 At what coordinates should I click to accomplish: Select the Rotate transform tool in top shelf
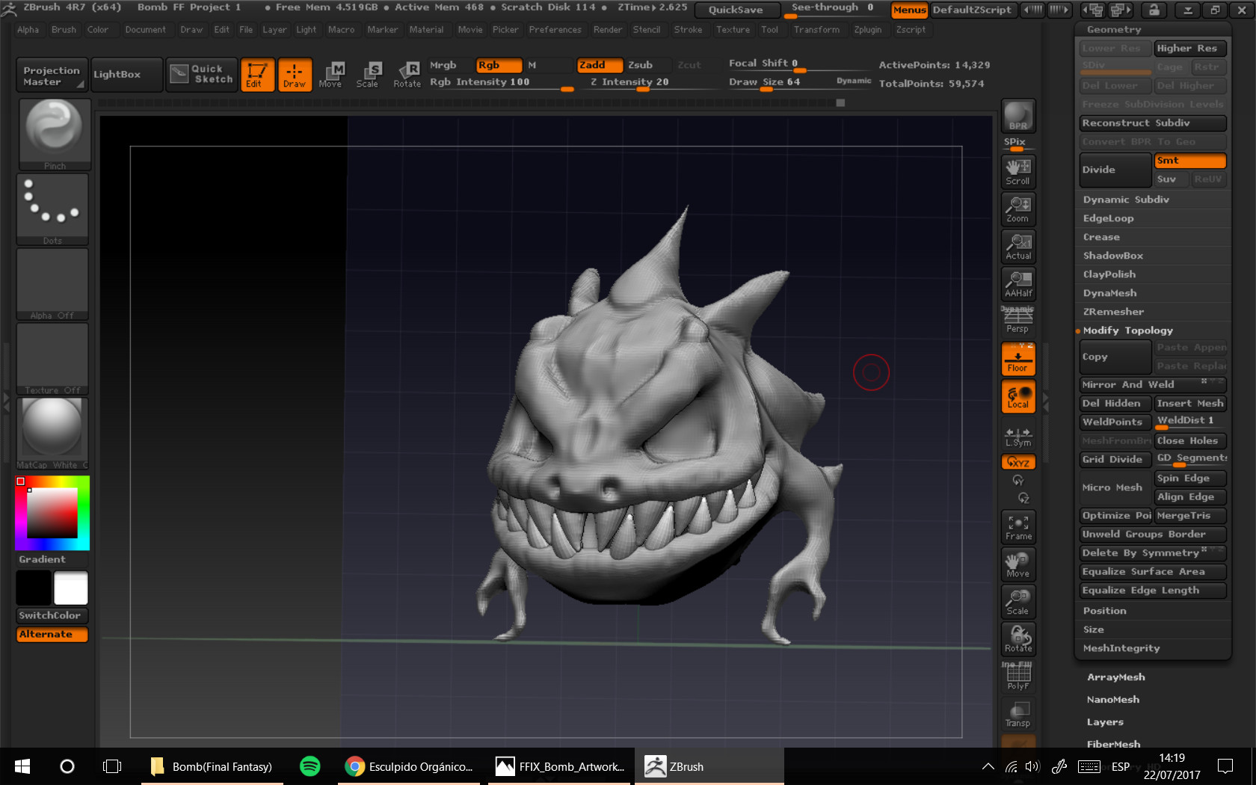tap(407, 75)
